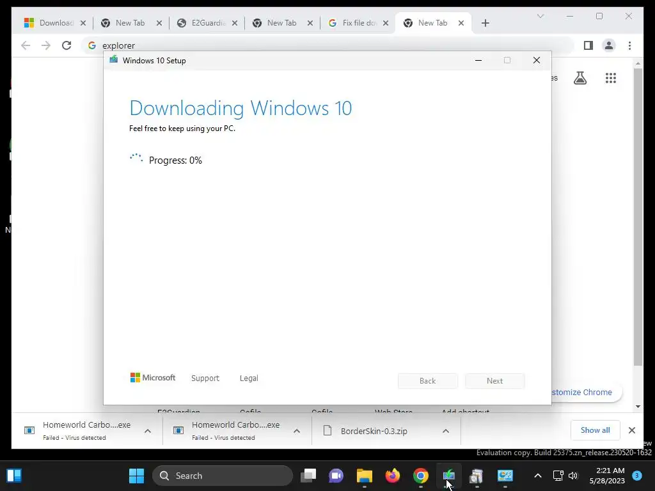Click the Chrome page vertical scrollbar
Viewport: 655px width, 491px height.
[638, 216]
